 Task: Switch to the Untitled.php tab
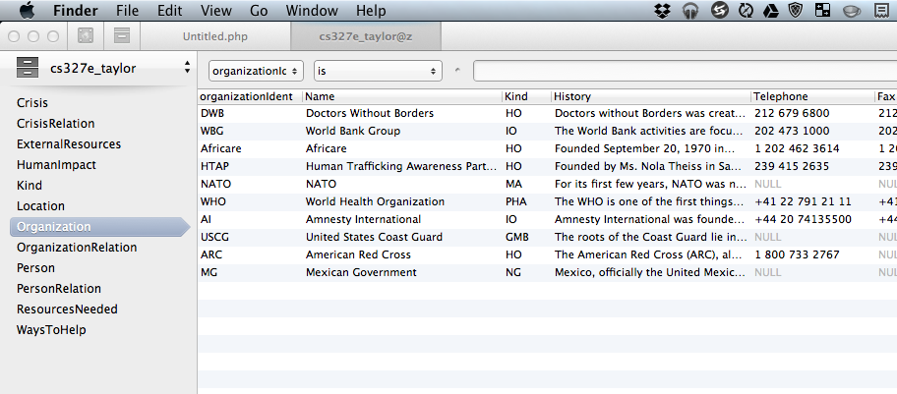215,36
